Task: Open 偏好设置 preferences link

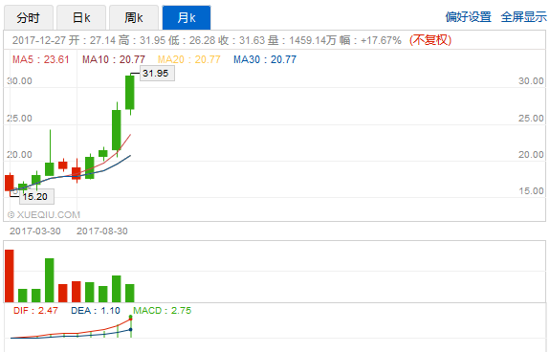Action: (x=469, y=17)
